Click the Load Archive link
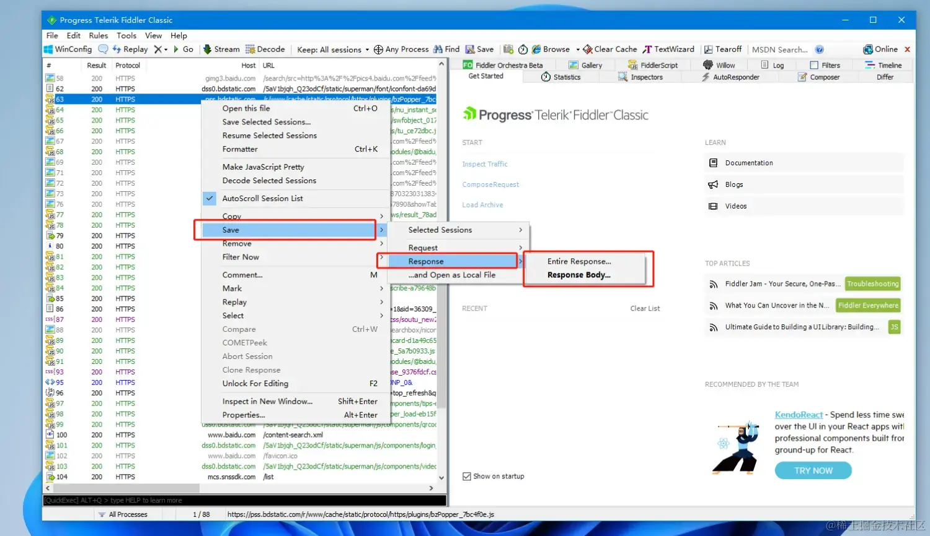Image resolution: width=930 pixels, height=536 pixels. pos(482,205)
